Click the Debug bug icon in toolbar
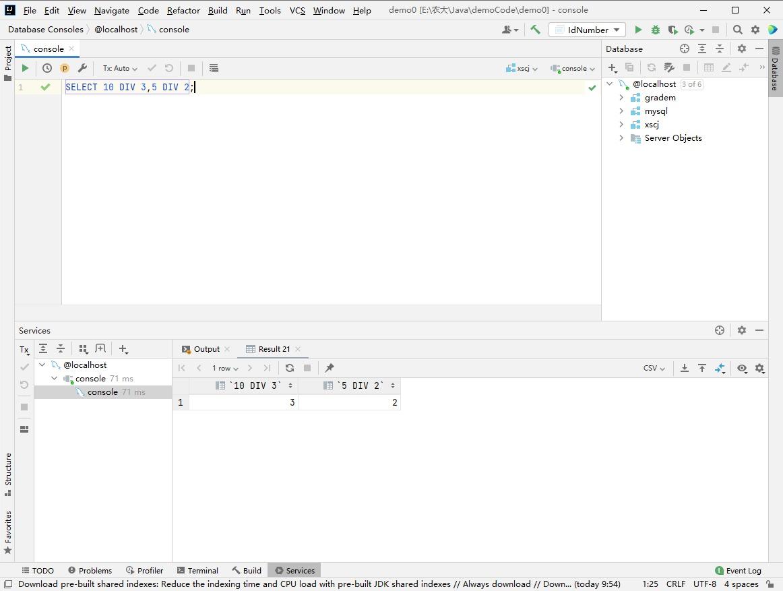 point(655,30)
